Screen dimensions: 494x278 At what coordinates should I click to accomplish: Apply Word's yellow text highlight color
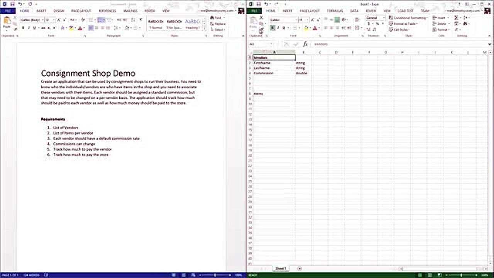pos(71,28)
